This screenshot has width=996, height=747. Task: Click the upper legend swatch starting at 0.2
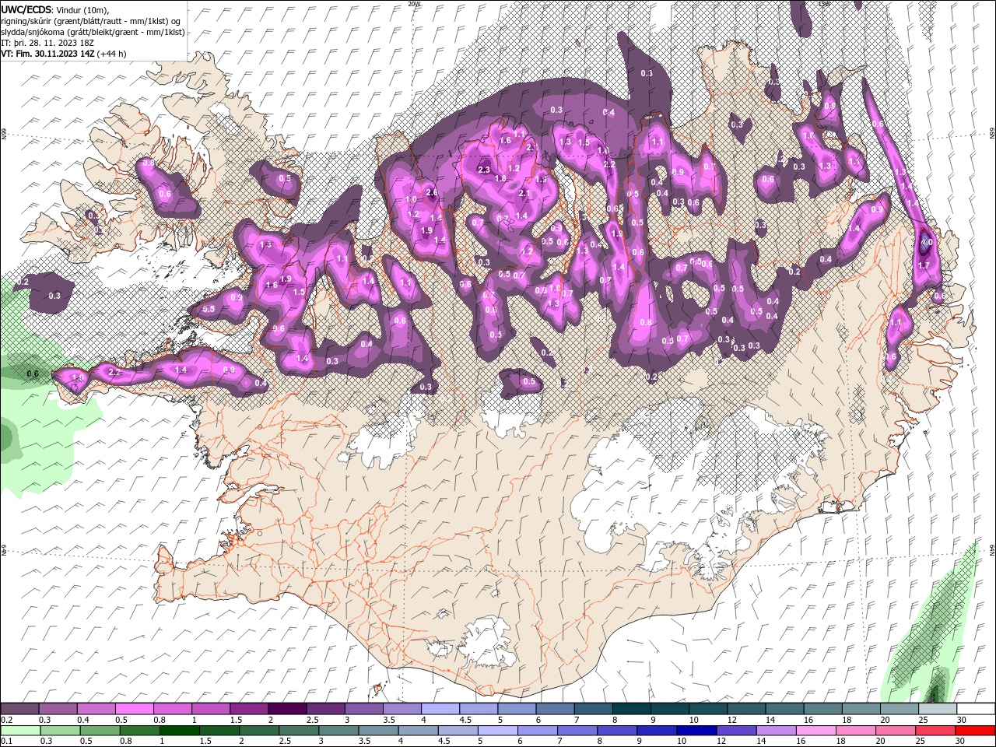pos(19,709)
